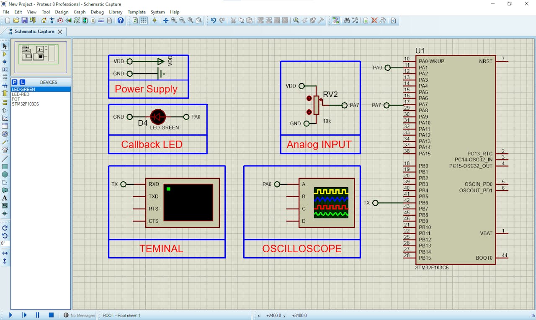Open the Debug menu

tap(97, 12)
